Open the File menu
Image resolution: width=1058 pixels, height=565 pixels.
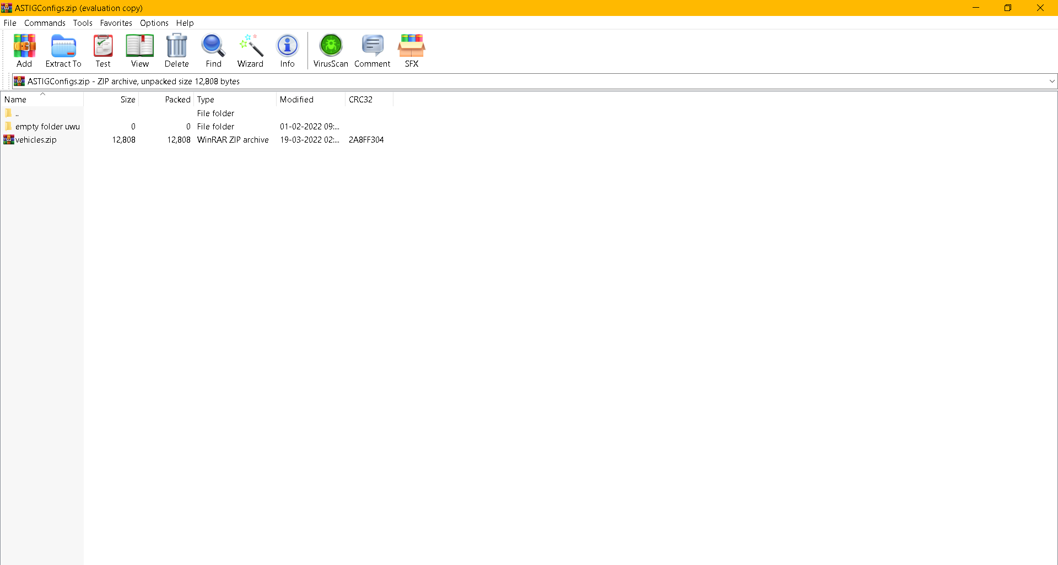[x=10, y=23]
